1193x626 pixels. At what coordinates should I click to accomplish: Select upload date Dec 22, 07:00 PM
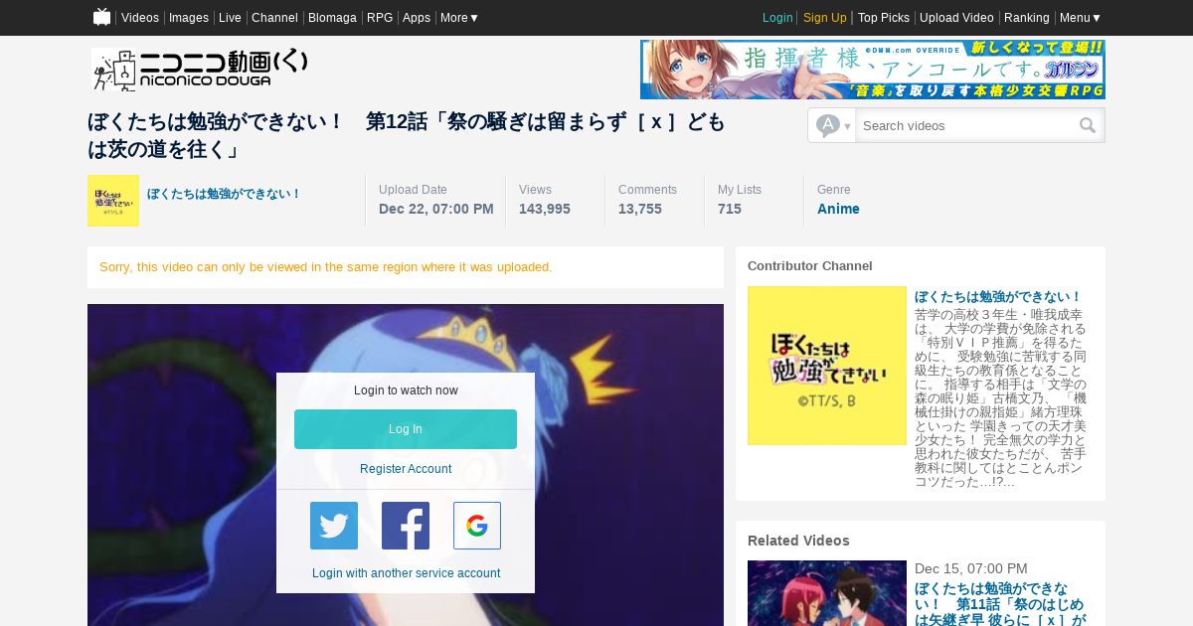tap(436, 209)
